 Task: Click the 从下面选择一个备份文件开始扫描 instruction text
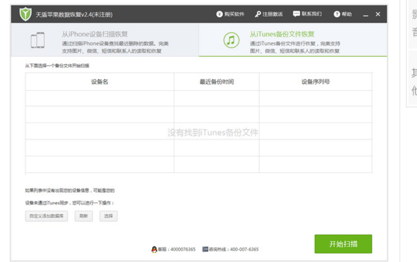[57, 66]
